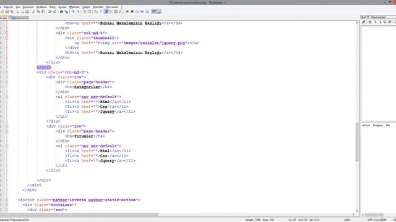The width and height of the screenshot is (396, 222).
Task: Collapse the col-md-3 div fold marker
Action: [x=7, y=72]
